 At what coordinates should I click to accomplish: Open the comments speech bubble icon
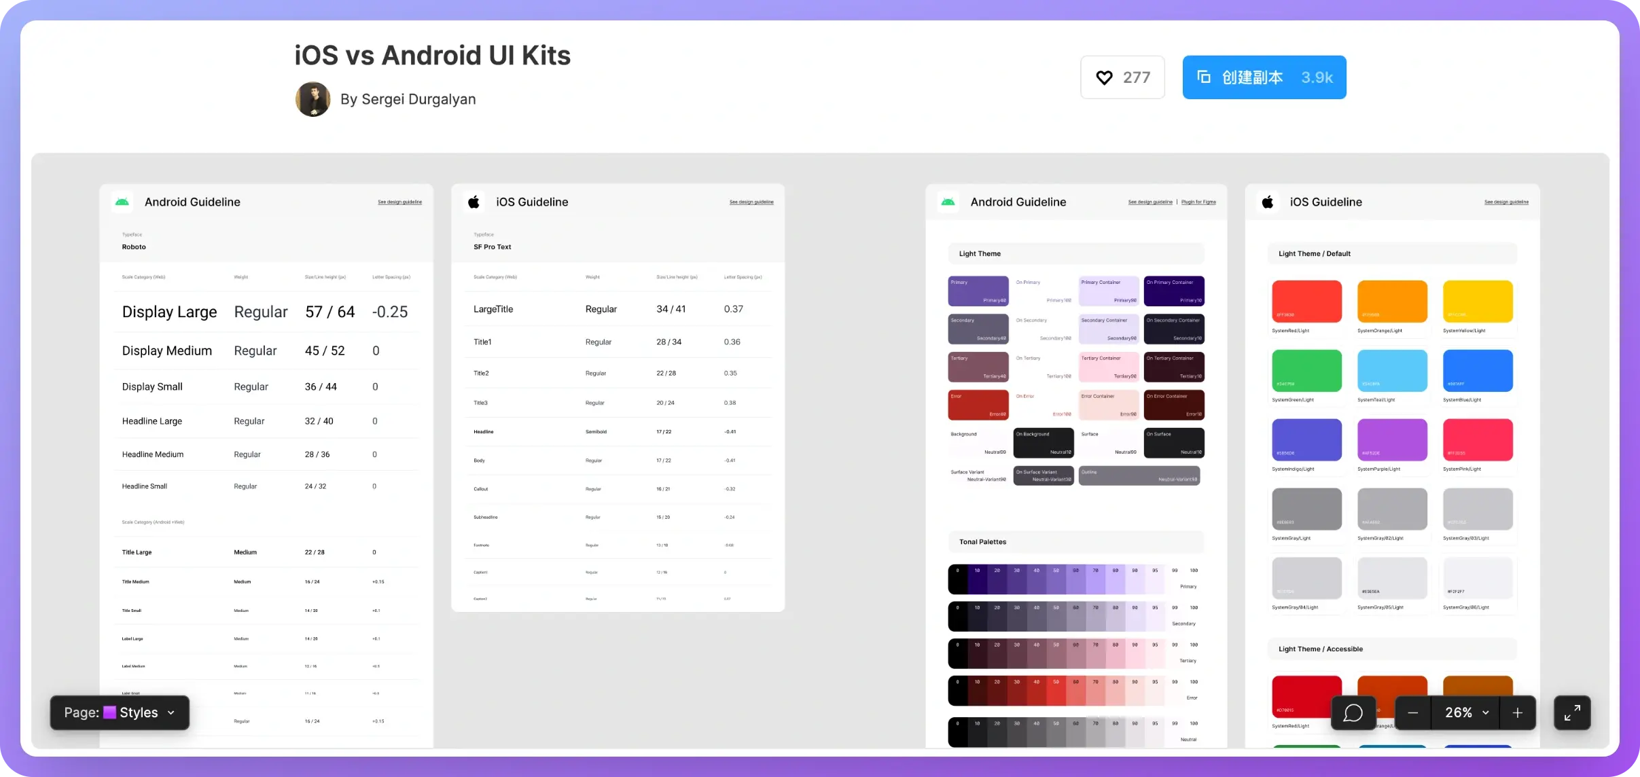coord(1353,712)
